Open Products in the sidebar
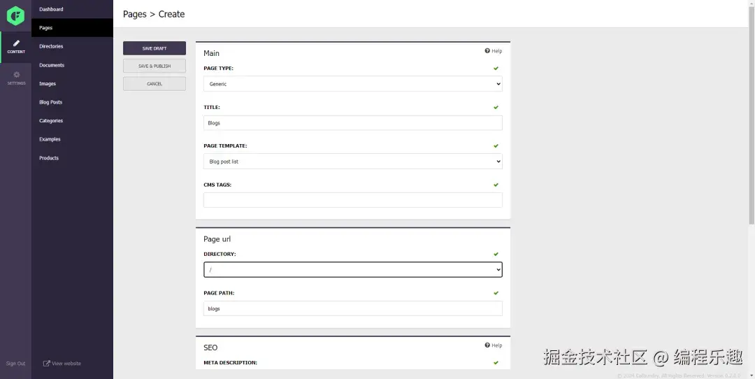This screenshot has height=379, width=755. (72, 158)
